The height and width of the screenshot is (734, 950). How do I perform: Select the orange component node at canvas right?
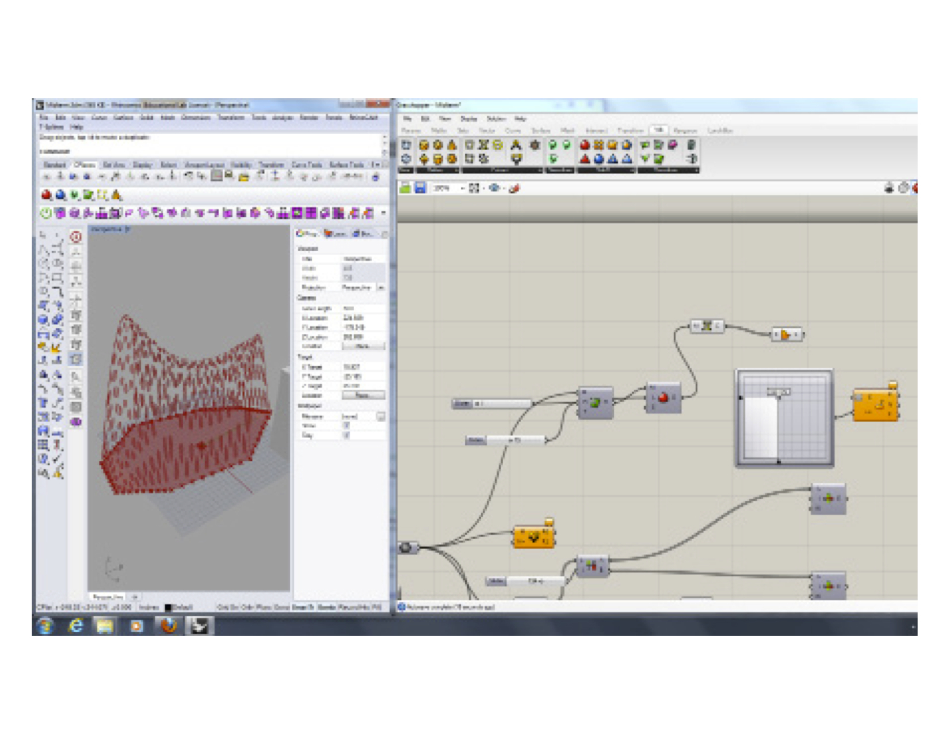point(875,405)
